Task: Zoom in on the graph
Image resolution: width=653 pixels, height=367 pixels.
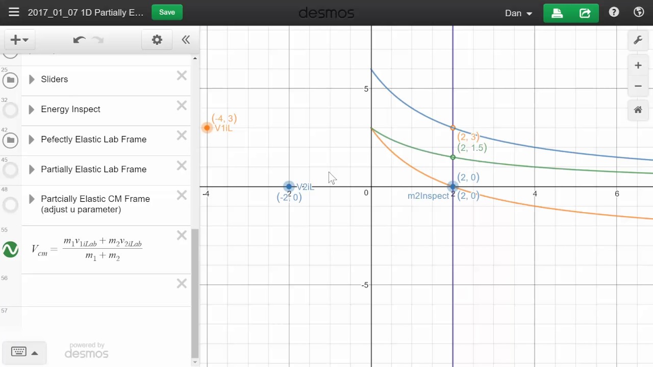Action: coord(638,65)
